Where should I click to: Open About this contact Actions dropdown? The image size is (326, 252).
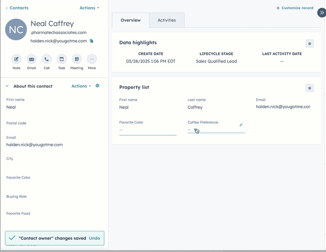pyautogui.click(x=81, y=86)
